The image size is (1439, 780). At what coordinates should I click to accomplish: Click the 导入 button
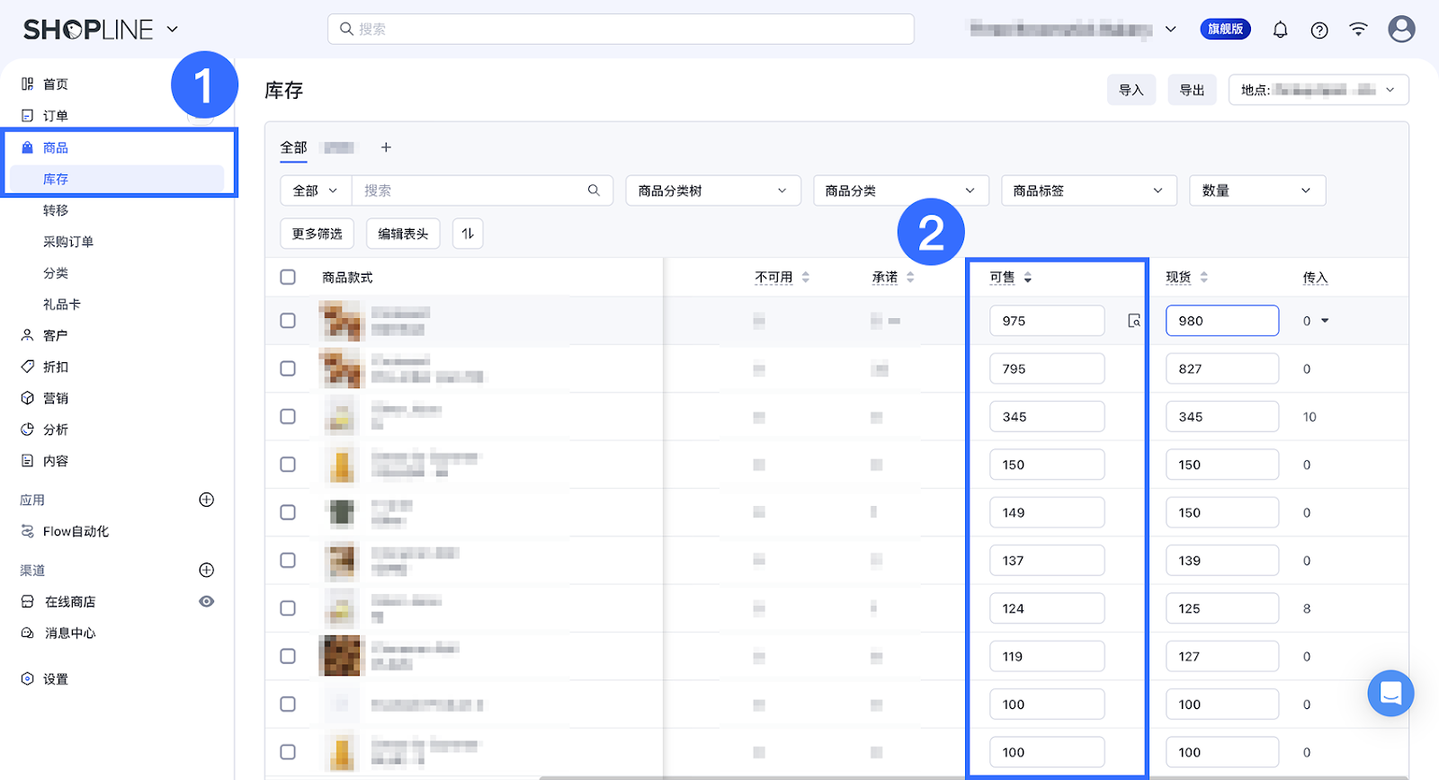click(x=1131, y=90)
